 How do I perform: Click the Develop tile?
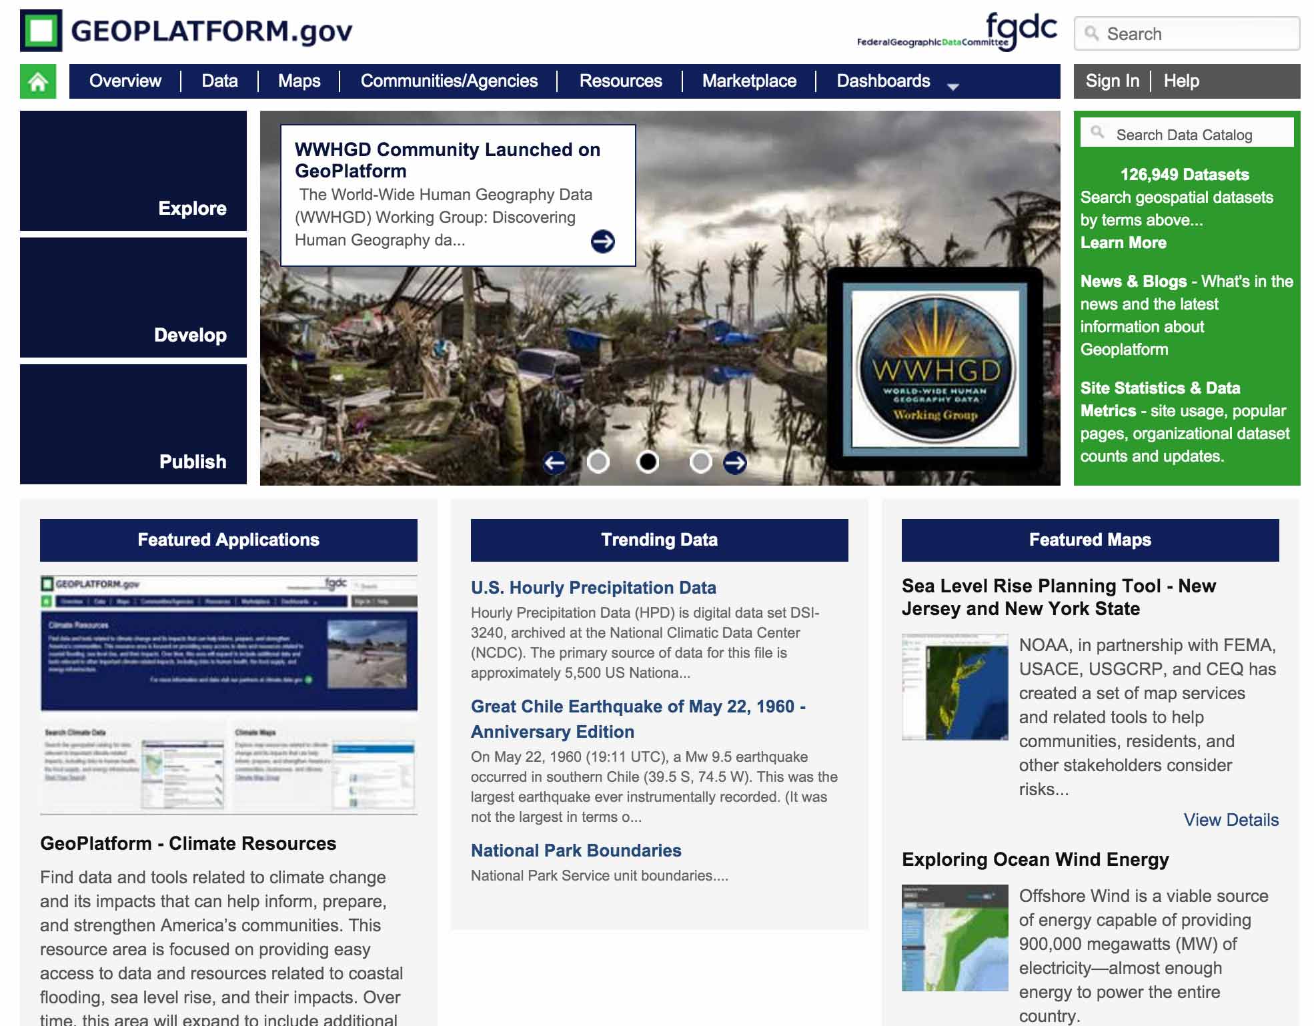[133, 298]
